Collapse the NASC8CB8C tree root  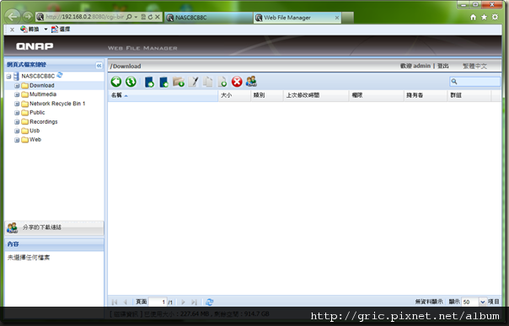point(8,77)
